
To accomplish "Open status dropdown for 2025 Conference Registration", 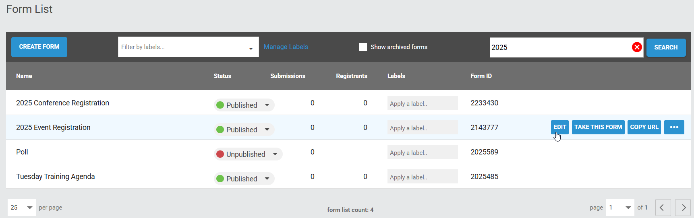I will coord(244,105).
